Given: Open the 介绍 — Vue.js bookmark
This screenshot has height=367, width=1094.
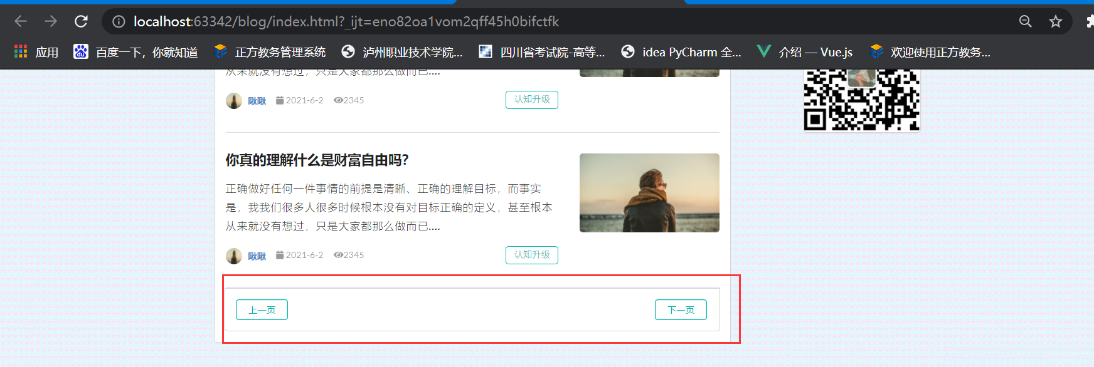Looking at the screenshot, I should point(805,52).
